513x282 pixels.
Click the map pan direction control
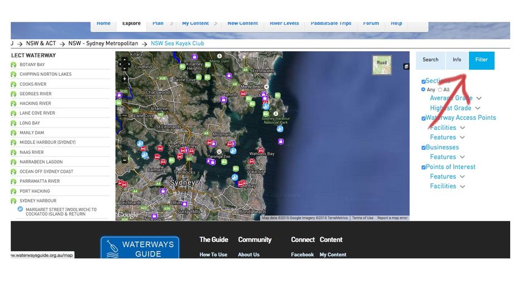click(124, 64)
